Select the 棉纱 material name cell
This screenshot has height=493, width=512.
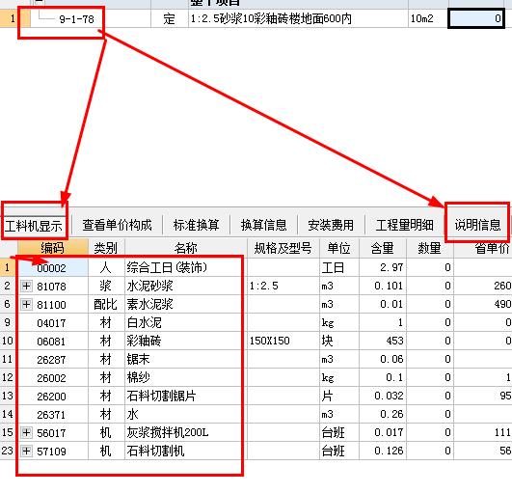185,377
